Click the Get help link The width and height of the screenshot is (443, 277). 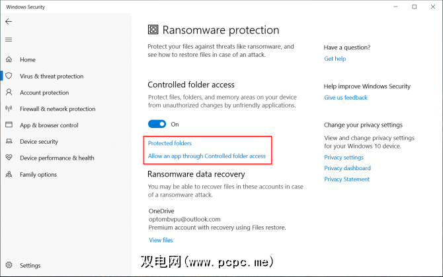335,59
